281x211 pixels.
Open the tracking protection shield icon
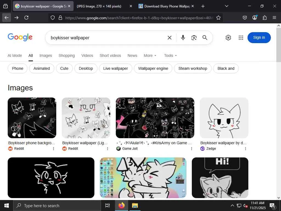pyautogui.click(x=52, y=18)
